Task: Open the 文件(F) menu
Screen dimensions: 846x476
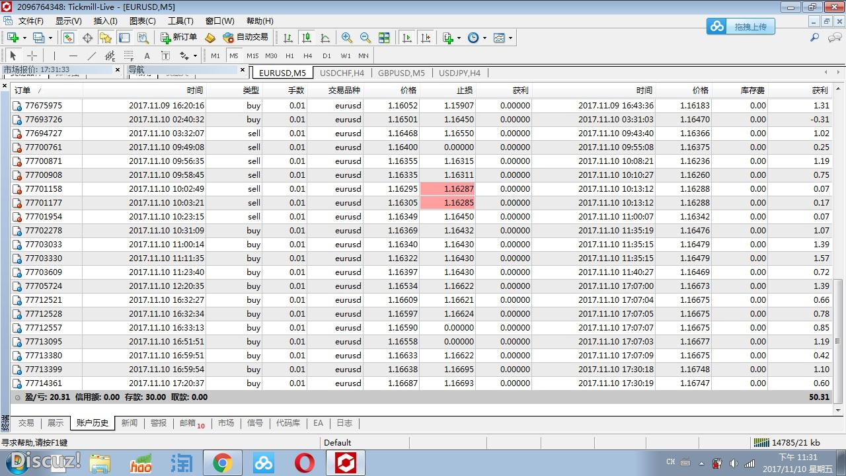Action: [30, 21]
